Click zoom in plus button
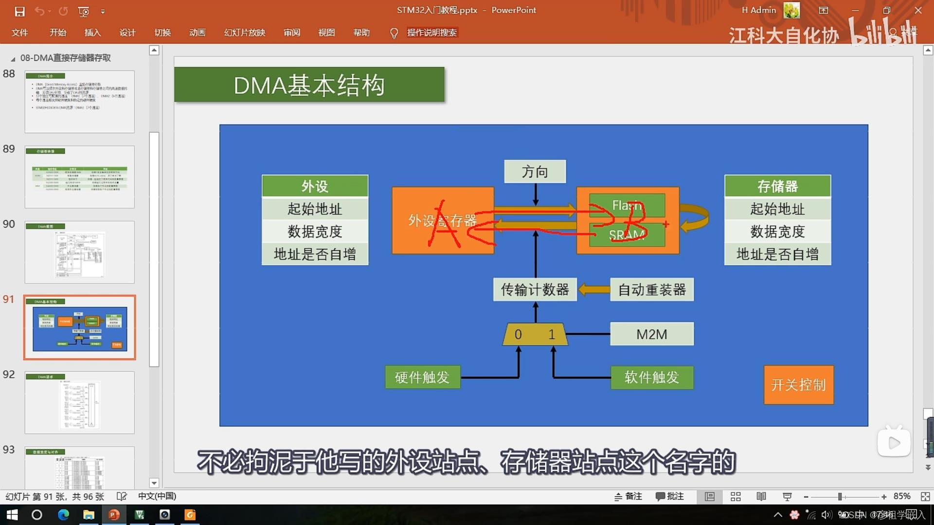 pos(884,496)
